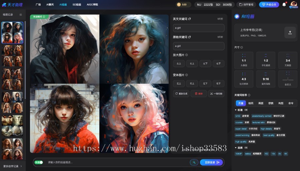300x171 pixels.
Task: Open AI聊天 in top navigation
Action: point(50,5)
